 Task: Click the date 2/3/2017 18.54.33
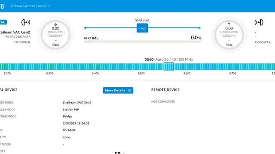76,123
